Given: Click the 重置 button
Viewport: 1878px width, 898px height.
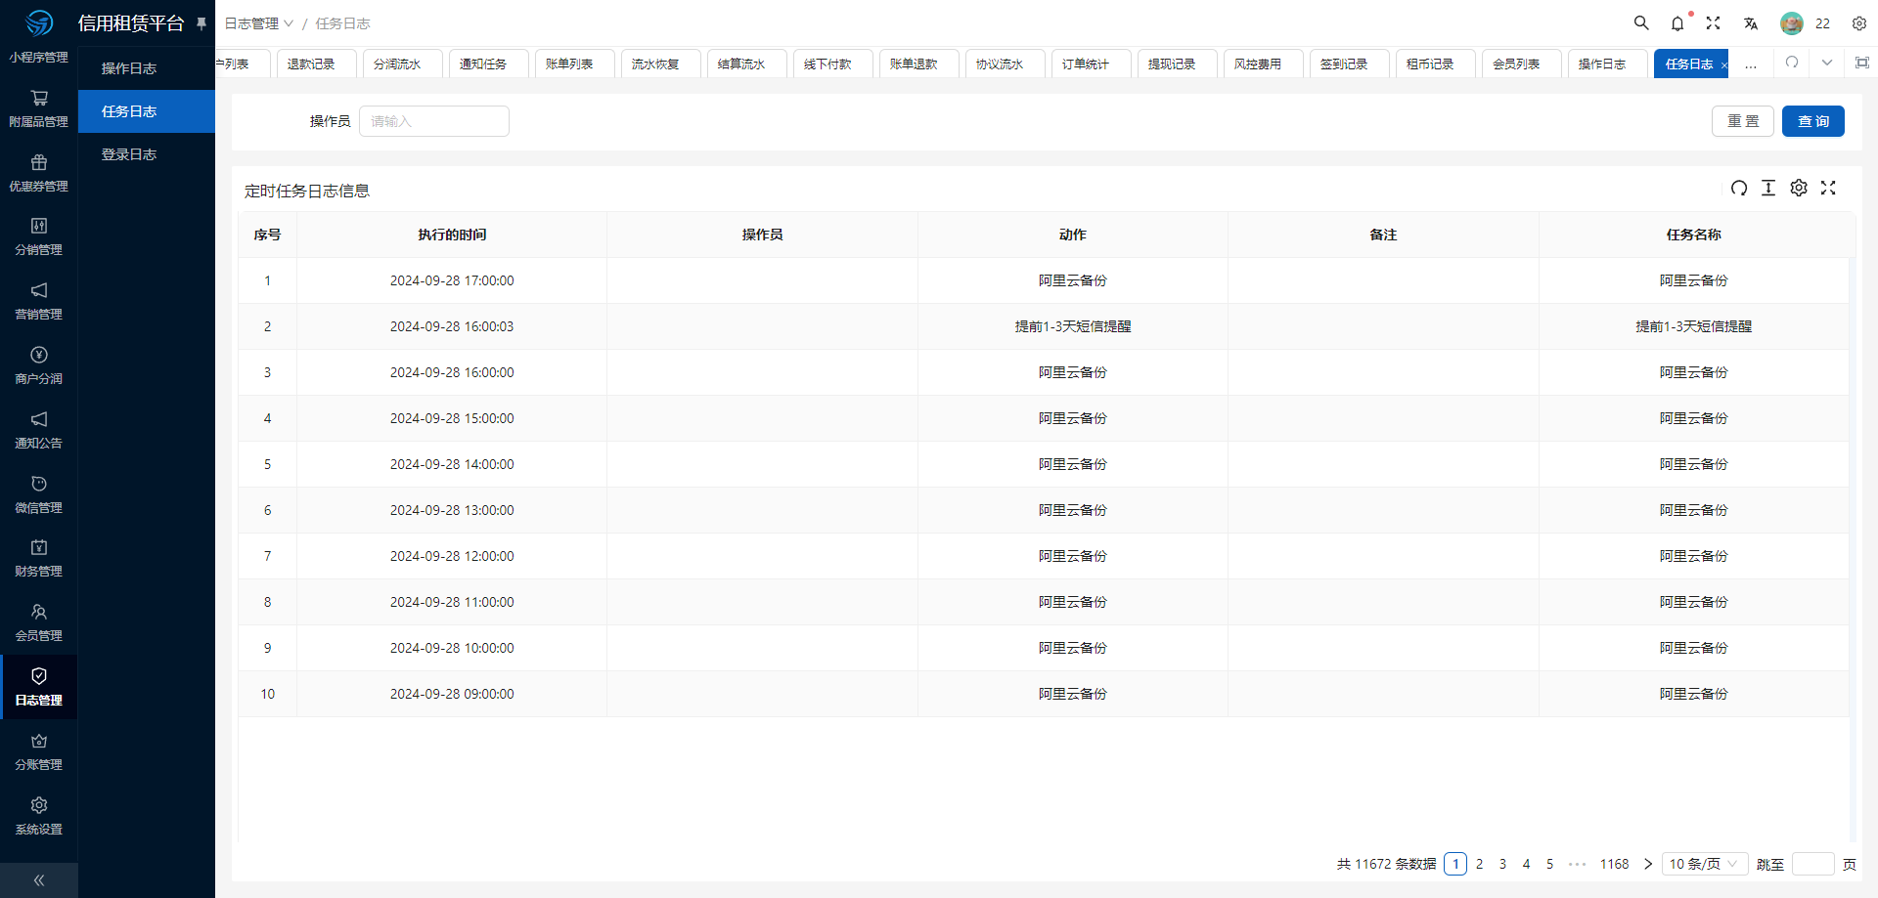Looking at the screenshot, I should click(1742, 121).
